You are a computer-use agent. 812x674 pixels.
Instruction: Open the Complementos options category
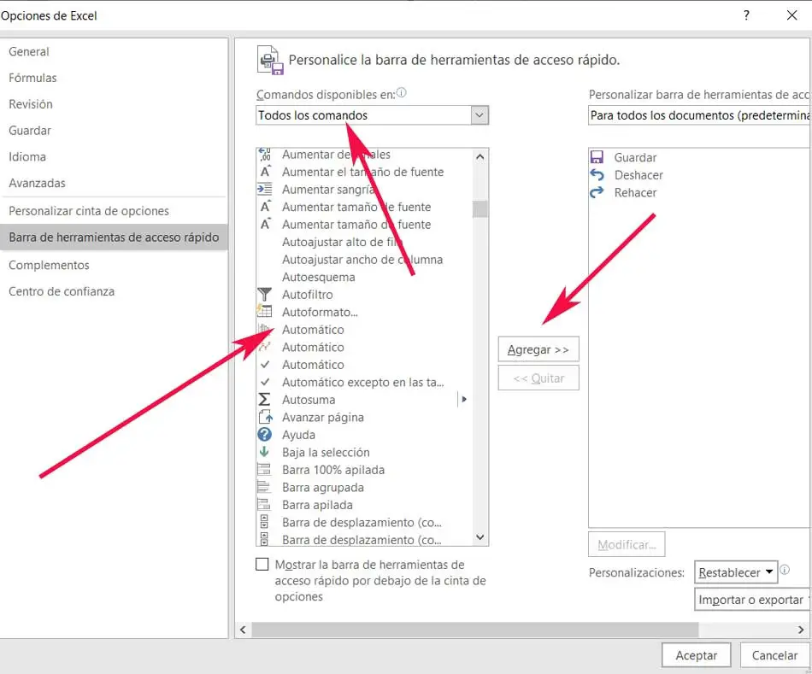pyautogui.click(x=114, y=265)
